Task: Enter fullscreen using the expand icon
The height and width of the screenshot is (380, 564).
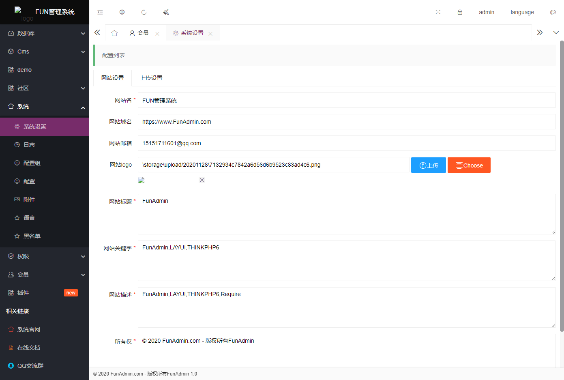Action: tap(438, 12)
